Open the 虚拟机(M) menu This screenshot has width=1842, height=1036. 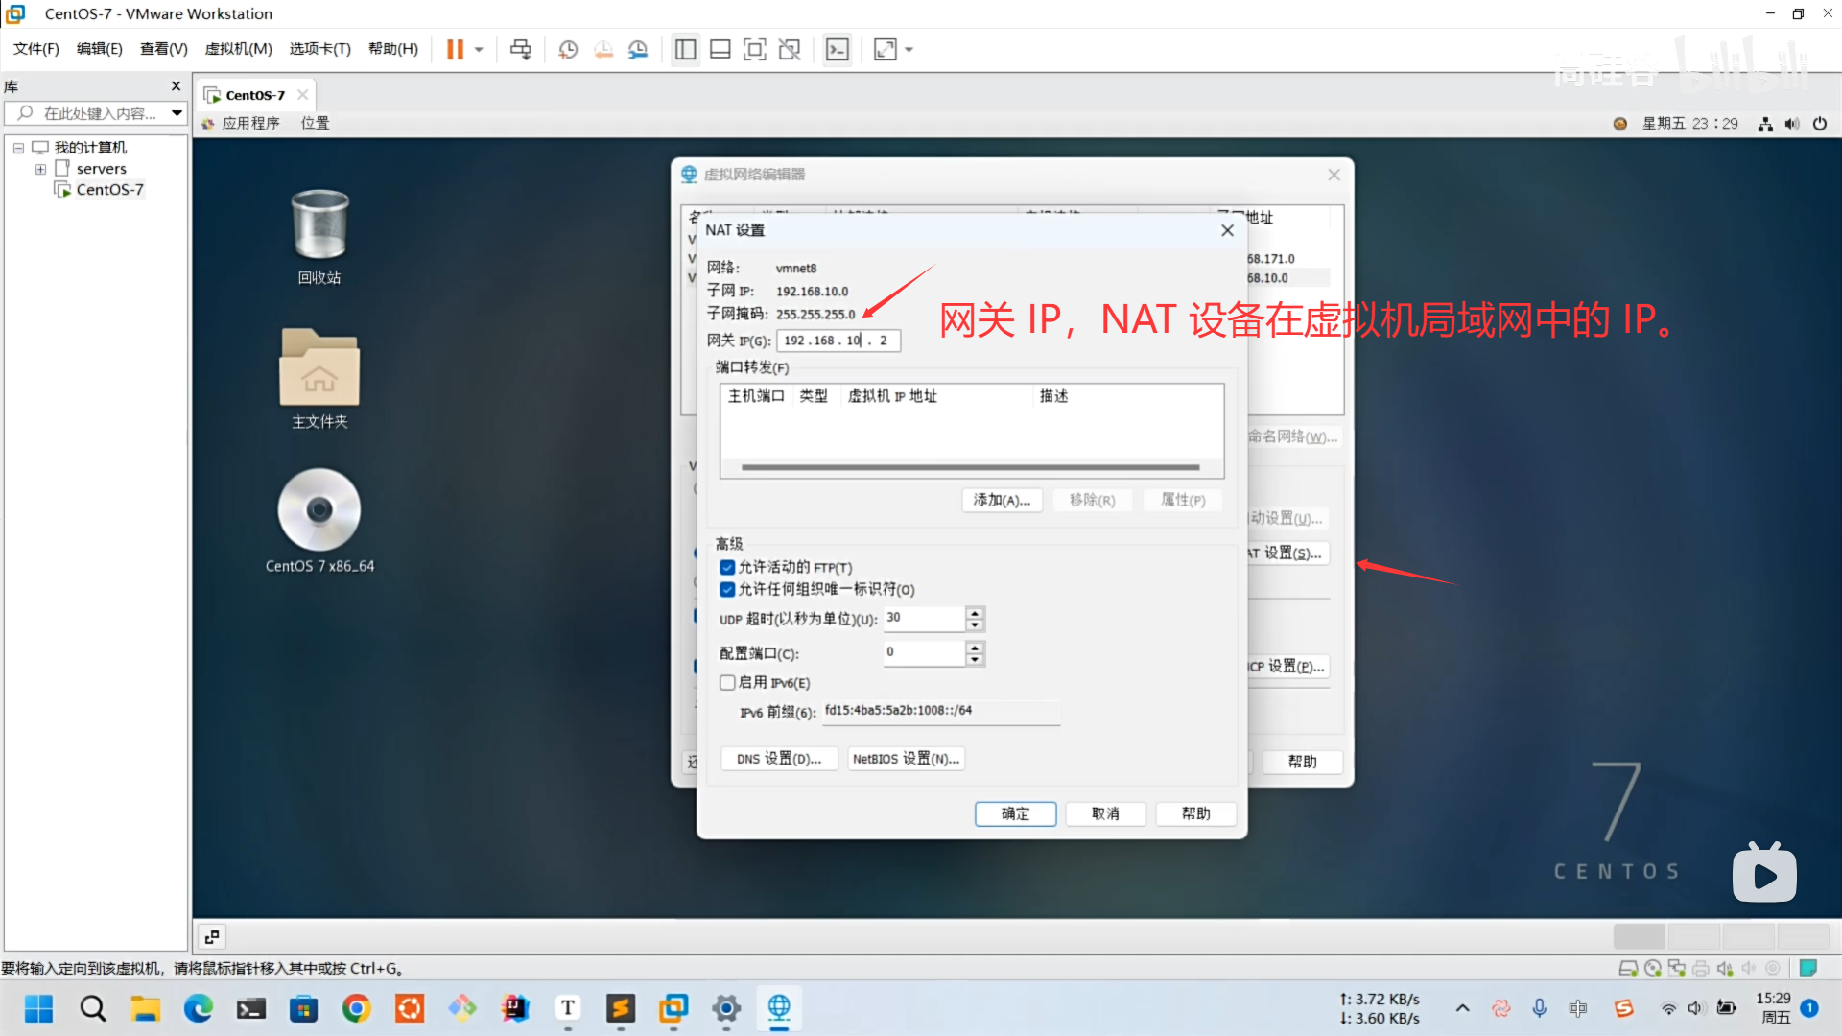tap(238, 49)
